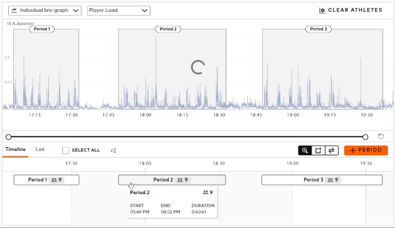Click the 05:49 PM start time

pyautogui.click(x=140, y=212)
